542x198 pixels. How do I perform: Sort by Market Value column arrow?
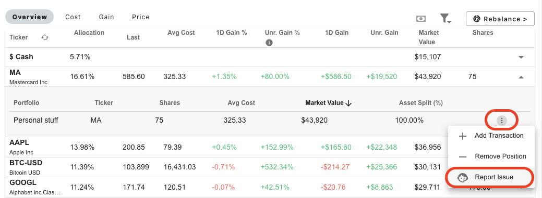pos(348,103)
